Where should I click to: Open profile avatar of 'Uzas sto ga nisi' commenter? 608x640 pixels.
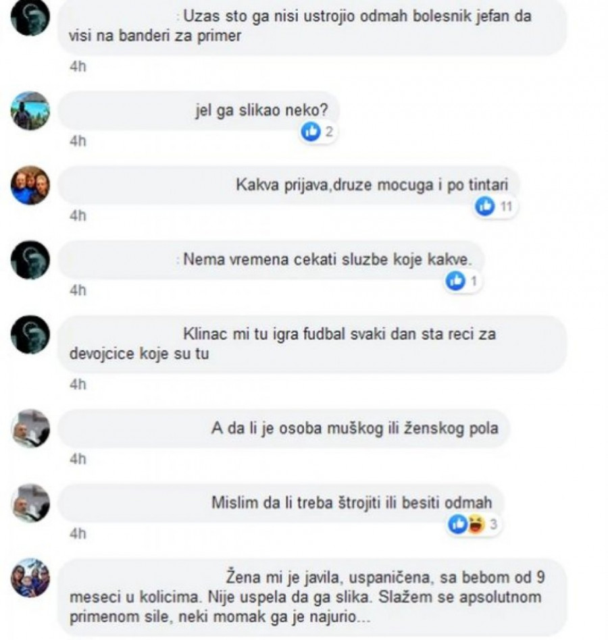30,16
